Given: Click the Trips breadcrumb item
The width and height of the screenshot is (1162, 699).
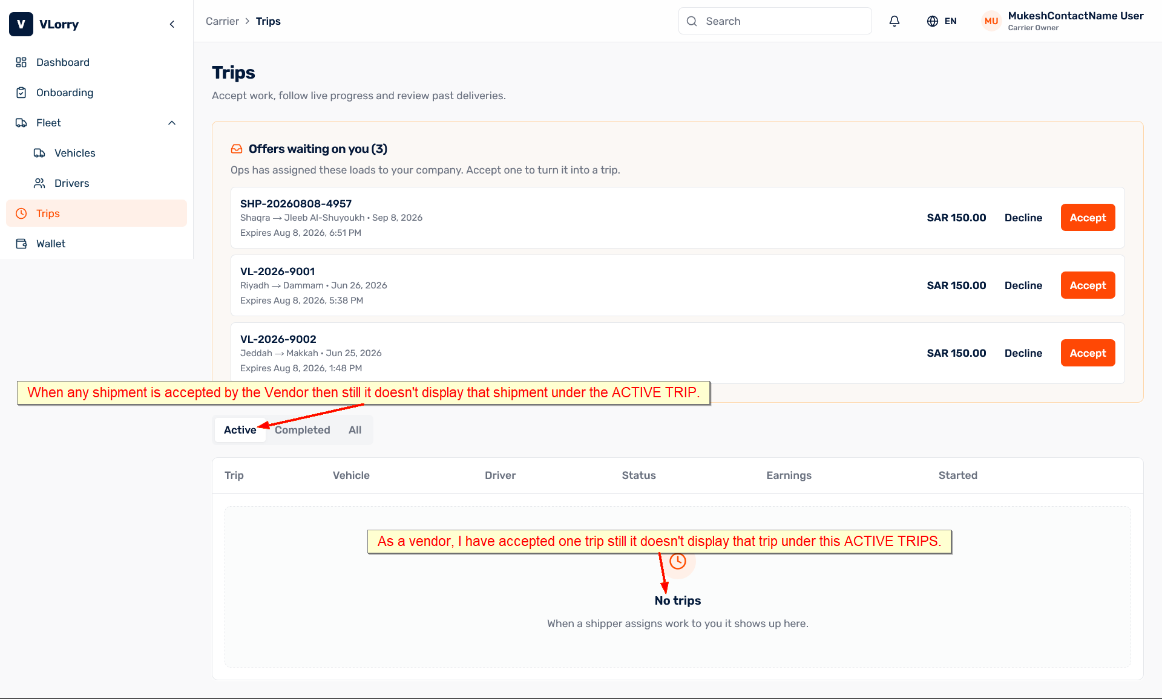Looking at the screenshot, I should coord(268,21).
